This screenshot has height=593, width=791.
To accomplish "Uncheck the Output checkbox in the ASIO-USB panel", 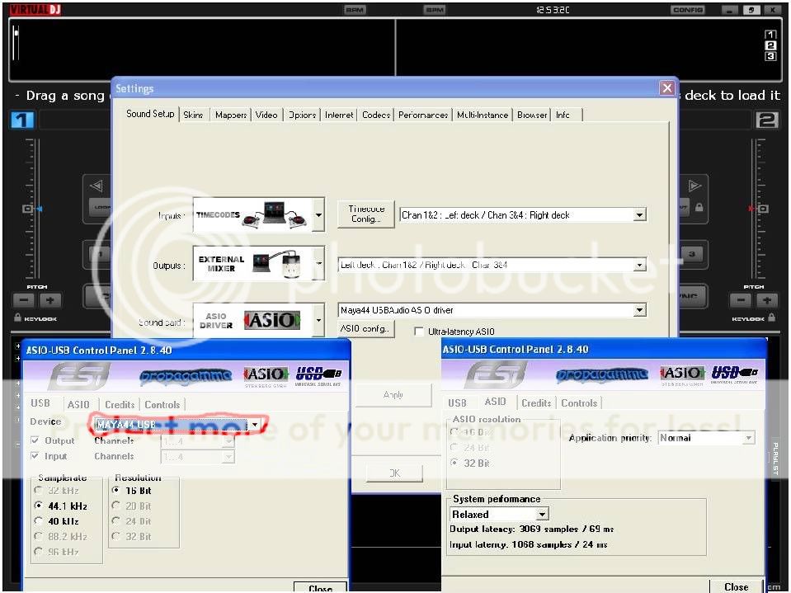I will pos(35,440).
